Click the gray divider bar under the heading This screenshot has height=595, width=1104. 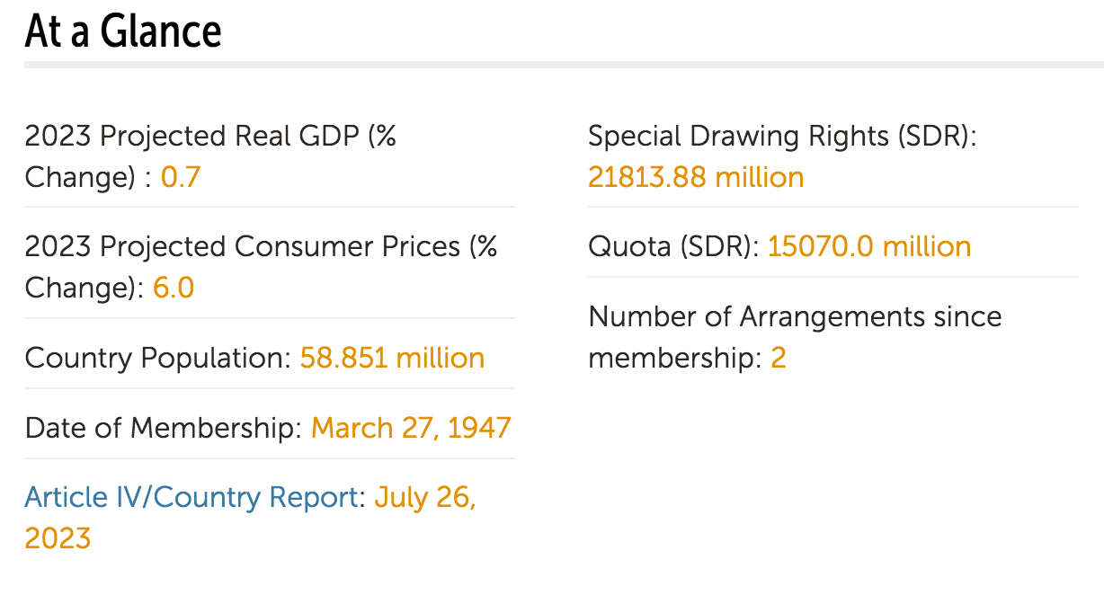tap(564, 65)
